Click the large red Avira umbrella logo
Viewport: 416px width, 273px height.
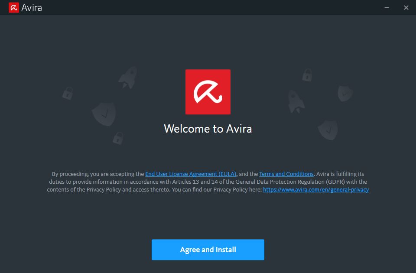pos(208,92)
